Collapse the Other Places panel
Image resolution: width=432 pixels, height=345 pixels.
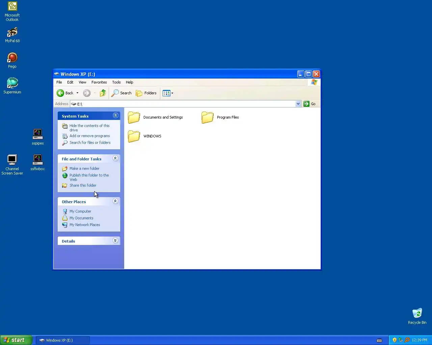[x=115, y=201]
